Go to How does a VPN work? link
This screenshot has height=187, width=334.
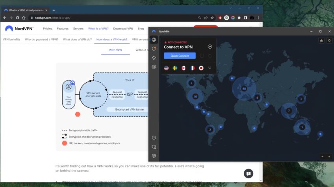coord(111,40)
